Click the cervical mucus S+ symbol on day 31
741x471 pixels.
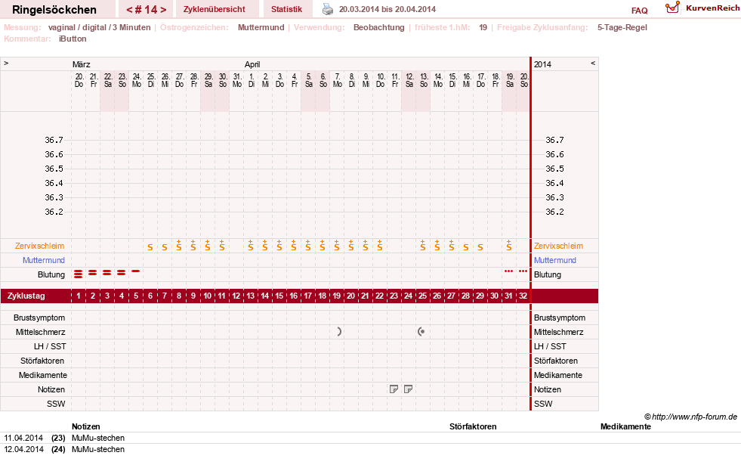(508, 245)
